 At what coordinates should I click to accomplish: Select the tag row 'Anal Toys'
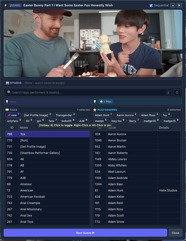tap(48, 222)
